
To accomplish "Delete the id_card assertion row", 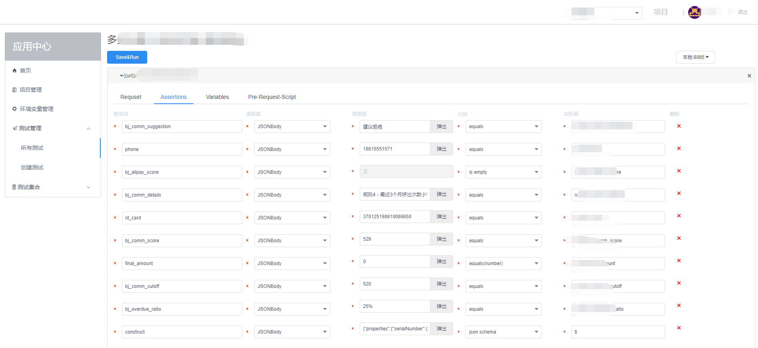I will [679, 216].
